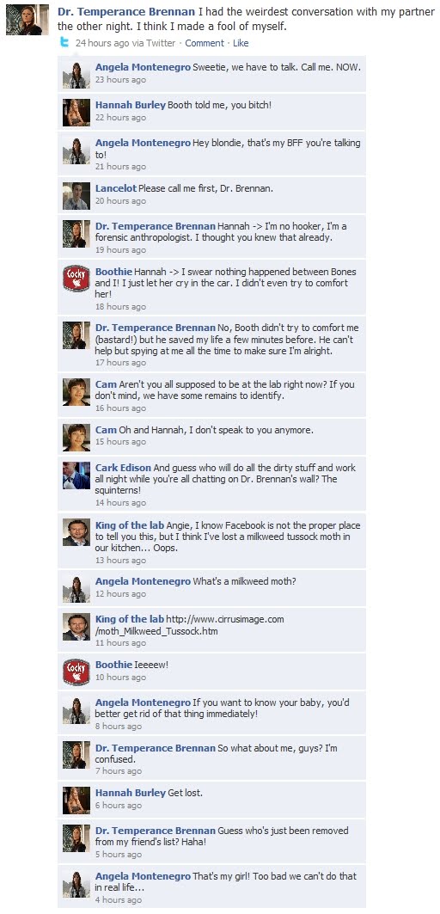Open the cirrusimage.com moth link
The height and width of the screenshot is (914, 440).
tap(189, 625)
